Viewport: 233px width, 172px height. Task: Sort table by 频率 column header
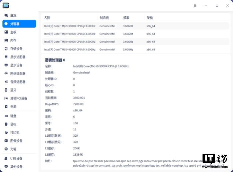126,18
